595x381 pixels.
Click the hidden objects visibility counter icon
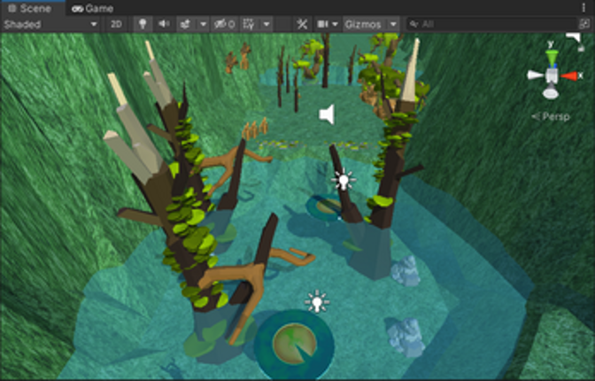[224, 24]
